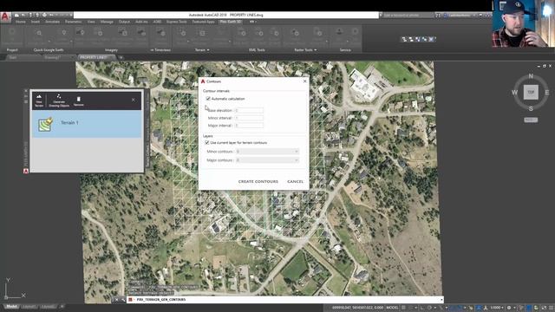Open the AutoCAD application menu

point(5,17)
